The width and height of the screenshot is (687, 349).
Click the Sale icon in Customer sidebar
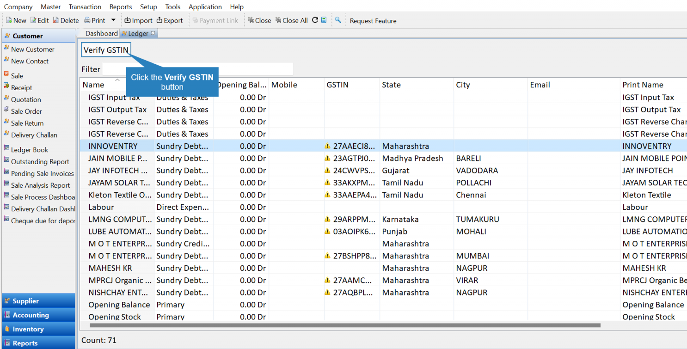tap(6, 73)
